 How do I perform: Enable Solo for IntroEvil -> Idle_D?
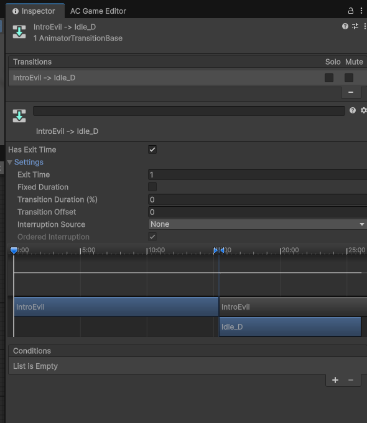click(x=329, y=78)
